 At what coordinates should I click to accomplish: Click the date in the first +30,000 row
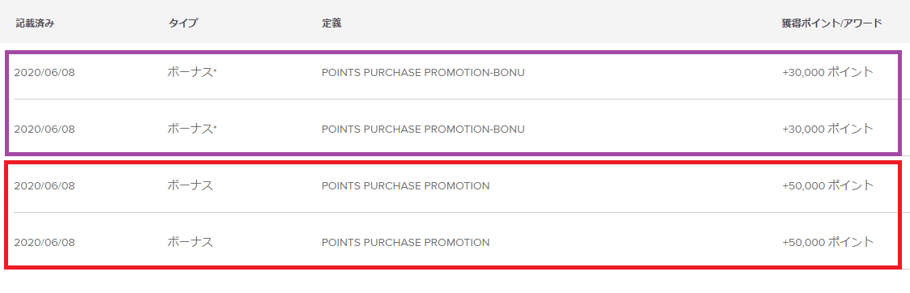(x=44, y=73)
